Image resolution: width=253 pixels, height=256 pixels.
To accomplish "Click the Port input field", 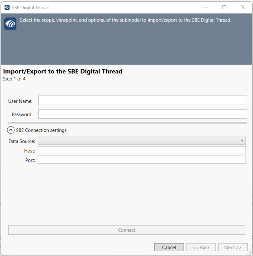I will tap(142, 160).
